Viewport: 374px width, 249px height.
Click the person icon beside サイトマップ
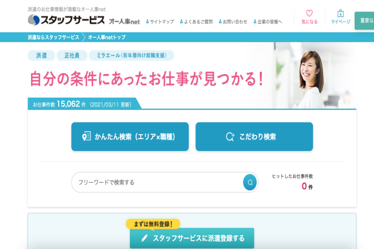tap(148, 22)
